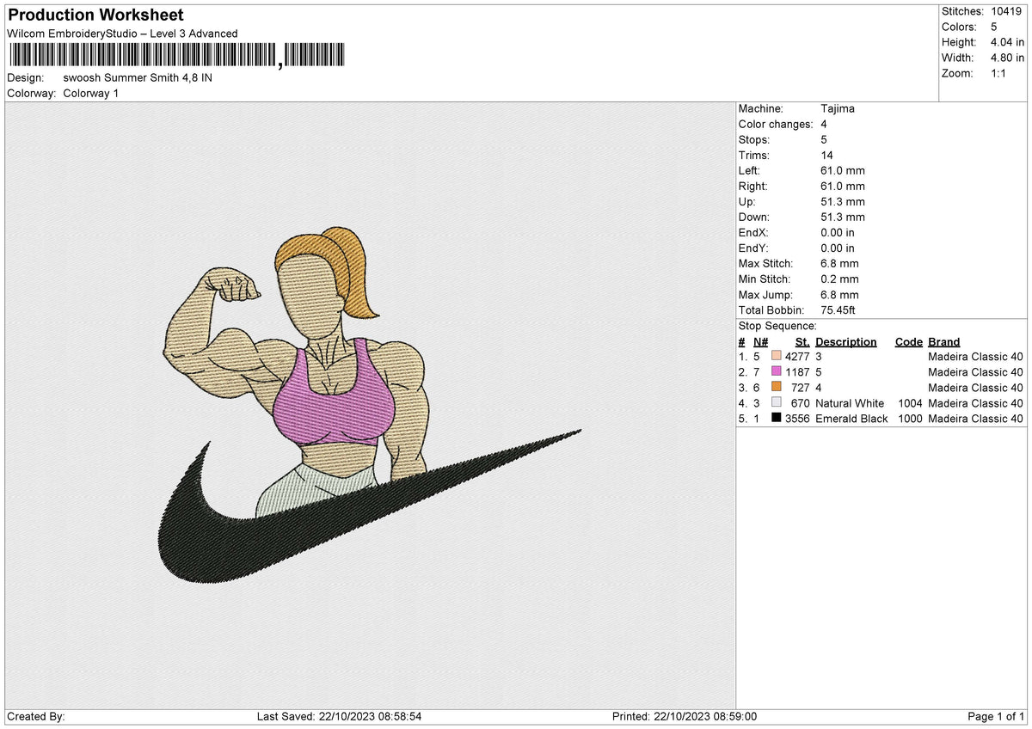The width and height of the screenshot is (1032, 729).
Task: Click the 'Created By:' footer label
Action: [35, 717]
